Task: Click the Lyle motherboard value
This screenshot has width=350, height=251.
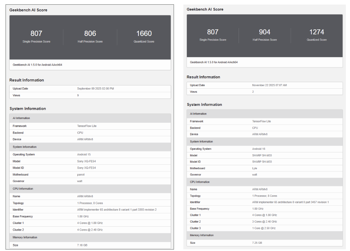Action: (x=255, y=168)
